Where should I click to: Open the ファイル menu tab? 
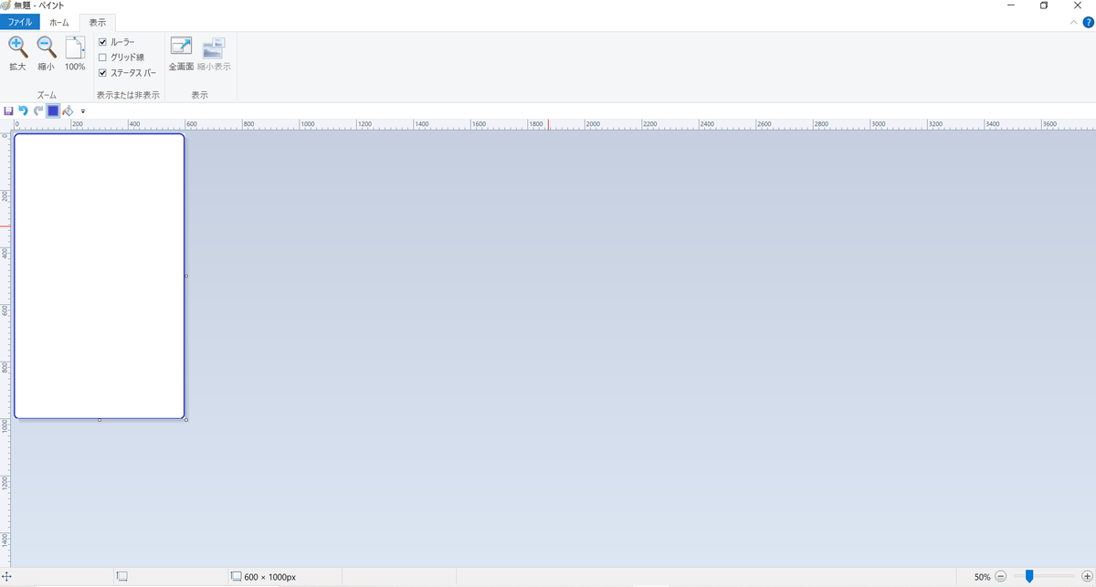coord(20,22)
